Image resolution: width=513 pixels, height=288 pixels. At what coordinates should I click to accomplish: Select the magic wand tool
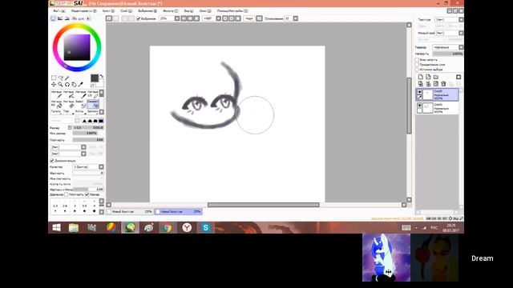point(67,78)
